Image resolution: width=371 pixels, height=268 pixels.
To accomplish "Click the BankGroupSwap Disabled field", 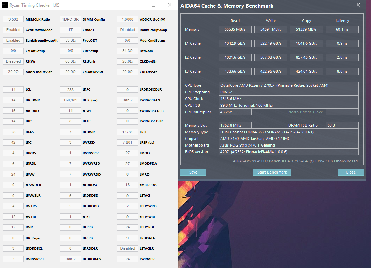I will click(128, 30).
